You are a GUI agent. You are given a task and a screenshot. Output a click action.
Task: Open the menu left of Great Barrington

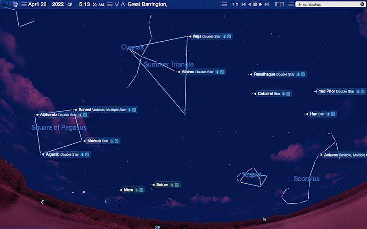[x=110, y=4]
